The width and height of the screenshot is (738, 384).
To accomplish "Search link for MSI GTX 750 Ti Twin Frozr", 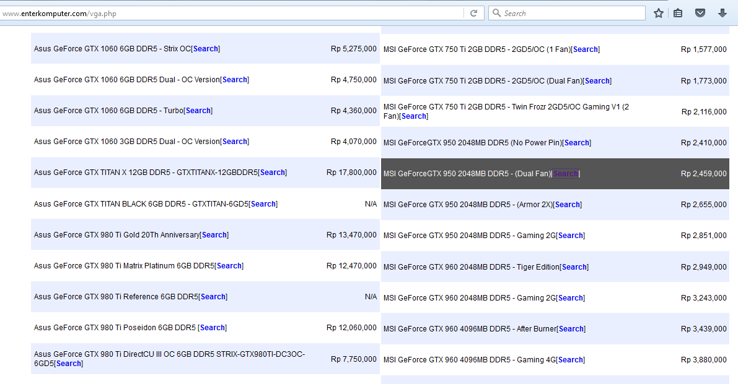I will [x=414, y=116].
